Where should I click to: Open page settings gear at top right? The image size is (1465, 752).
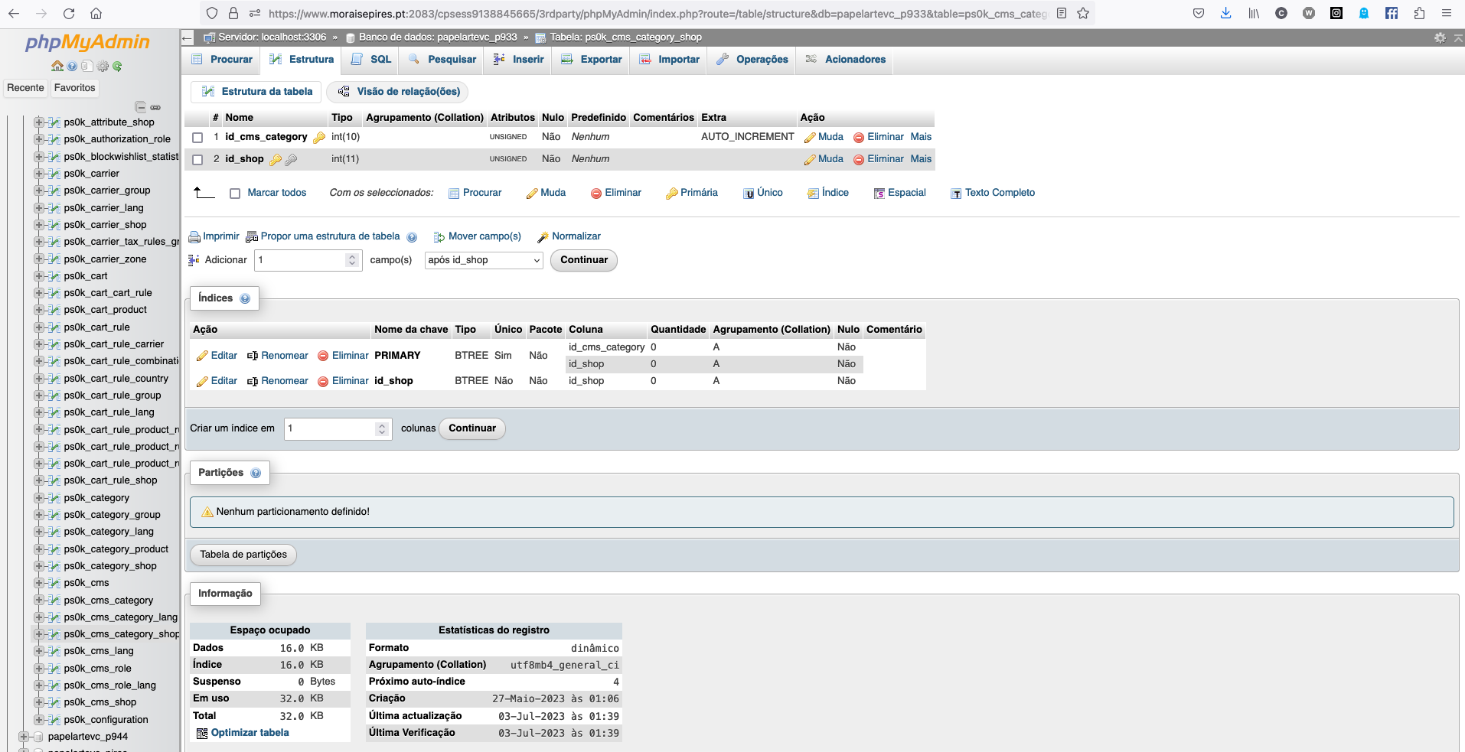click(x=1440, y=37)
